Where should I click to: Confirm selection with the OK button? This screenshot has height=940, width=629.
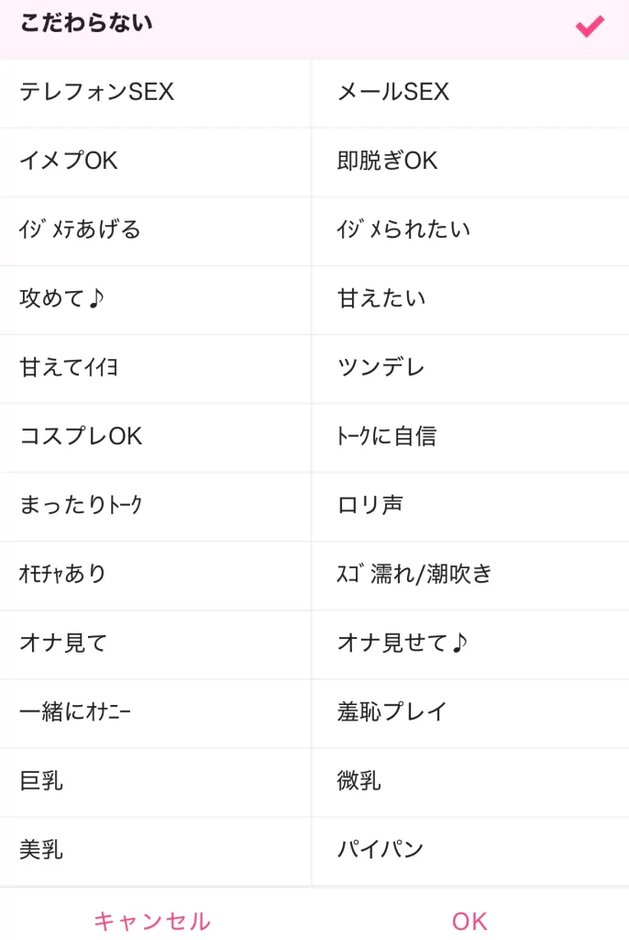click(469, 921)
